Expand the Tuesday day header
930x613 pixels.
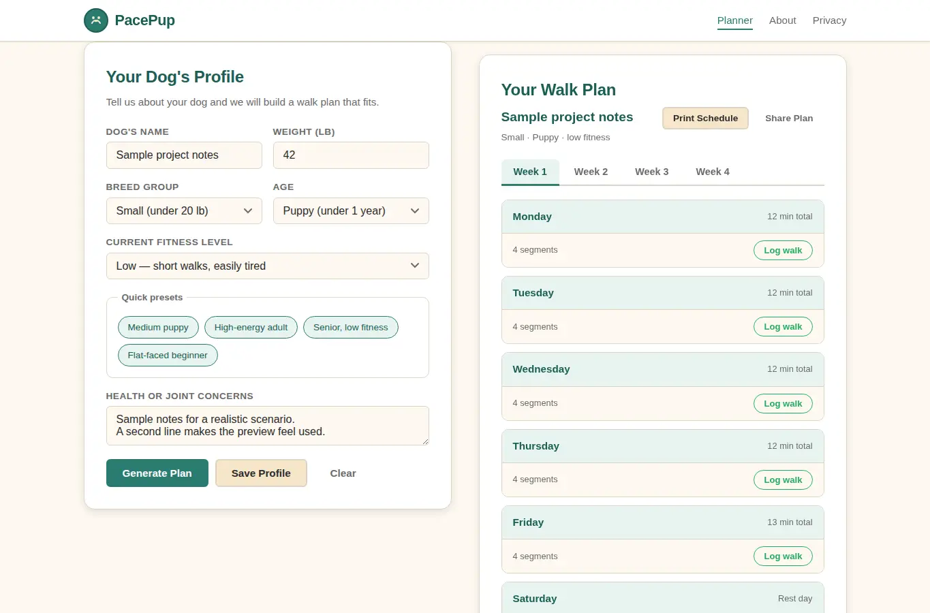click(x=662, y=293)
